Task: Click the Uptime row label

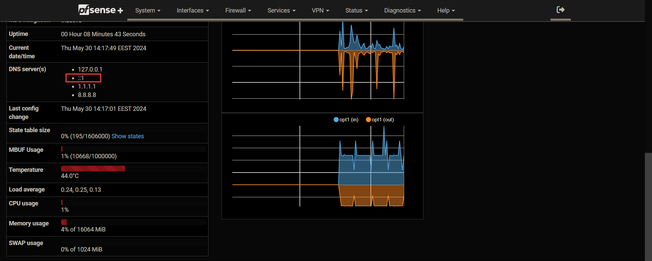Action: (18, 34)
